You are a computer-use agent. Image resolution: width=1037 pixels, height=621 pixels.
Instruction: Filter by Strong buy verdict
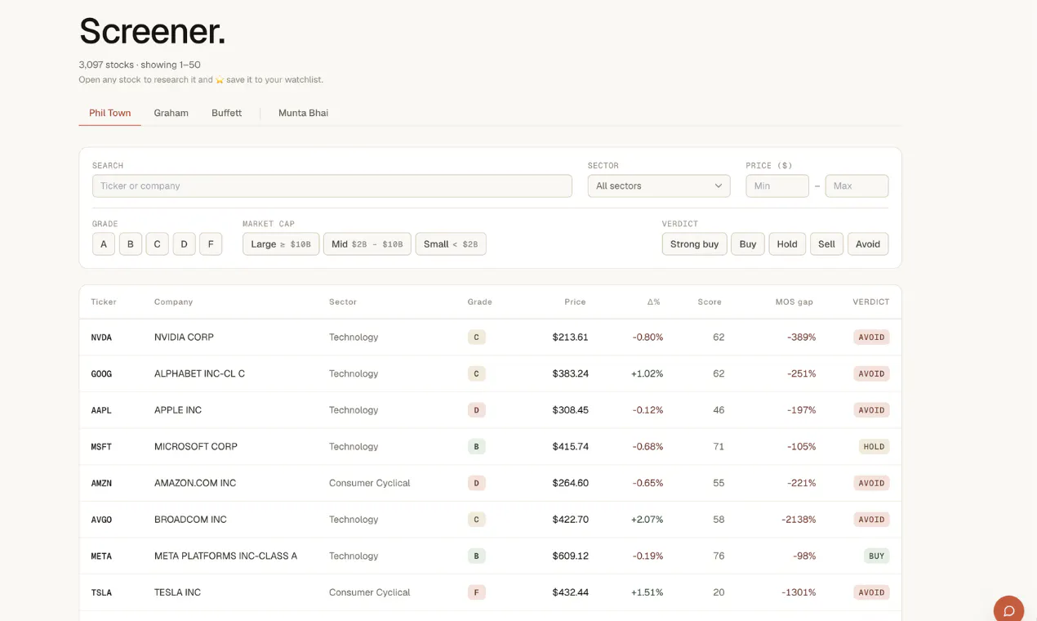pos(694,243)
